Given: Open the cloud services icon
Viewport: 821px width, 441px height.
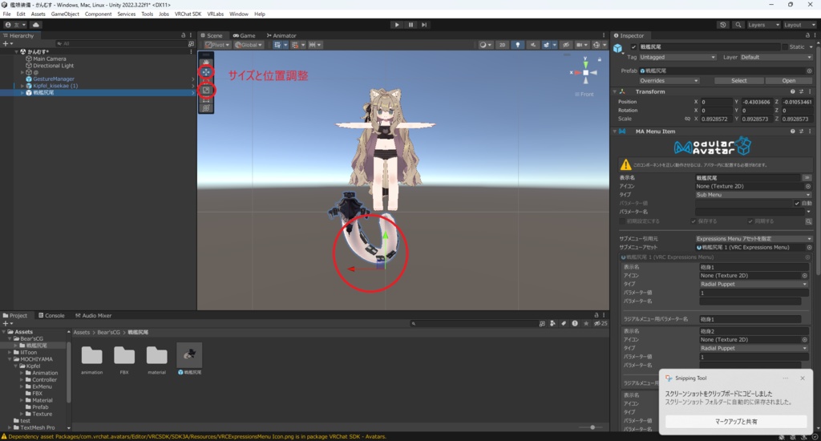Looking at the screenshot, I should pos(35,25).
